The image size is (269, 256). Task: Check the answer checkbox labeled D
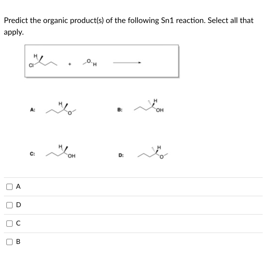point(9,205)
